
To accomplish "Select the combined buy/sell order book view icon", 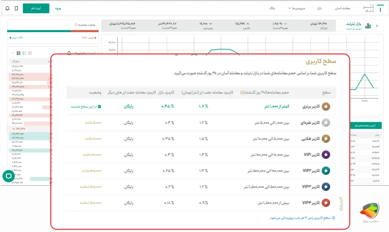I will pyautogui.click(x=18, y=53).
